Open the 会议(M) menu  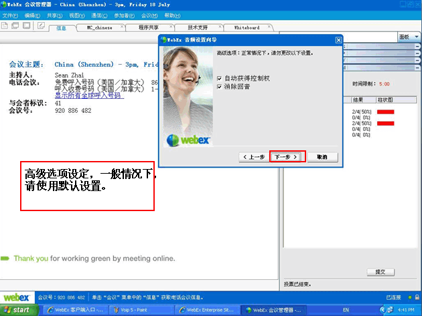(149, 15)
